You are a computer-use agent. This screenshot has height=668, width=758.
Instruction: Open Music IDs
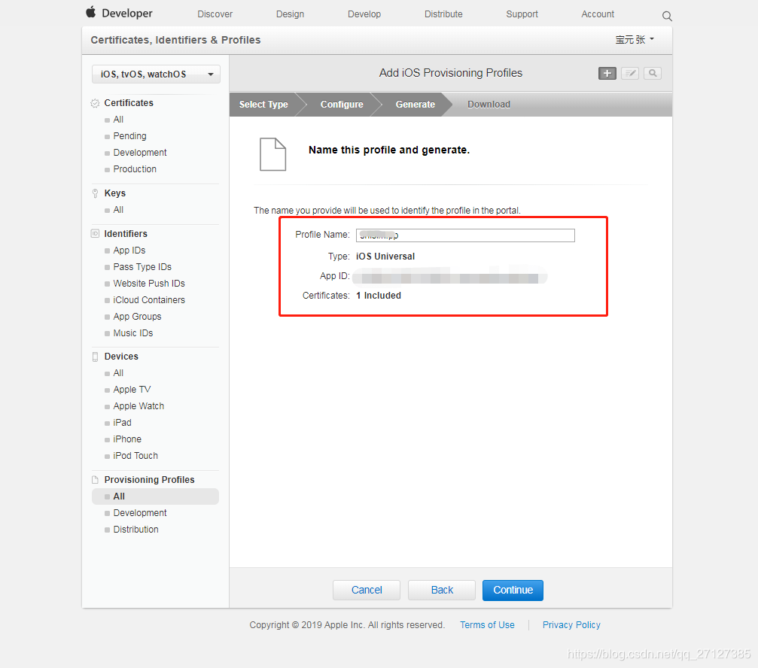pyautogui.click(x=133, y=333)
